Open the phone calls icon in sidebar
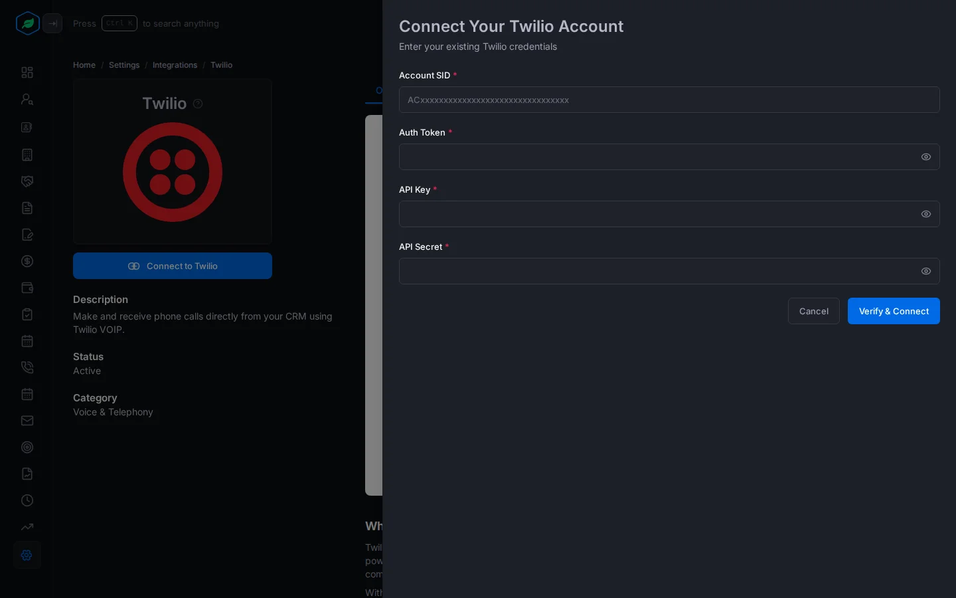This screenshot has width=956, height=598. click(27, 367)
